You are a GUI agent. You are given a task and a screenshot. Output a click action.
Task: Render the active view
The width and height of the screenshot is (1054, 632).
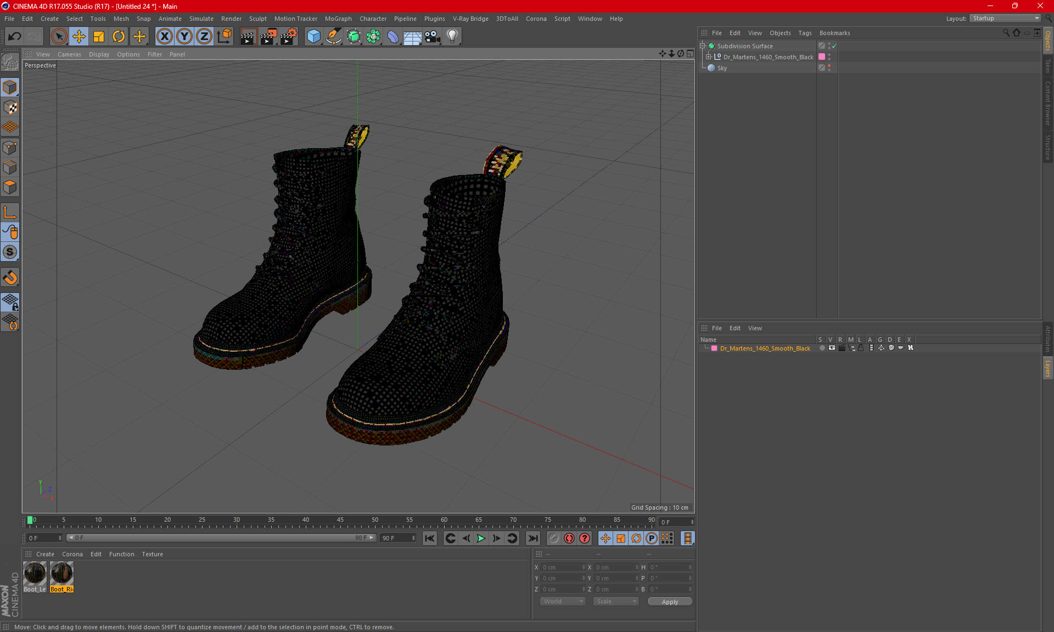[248, 36]
